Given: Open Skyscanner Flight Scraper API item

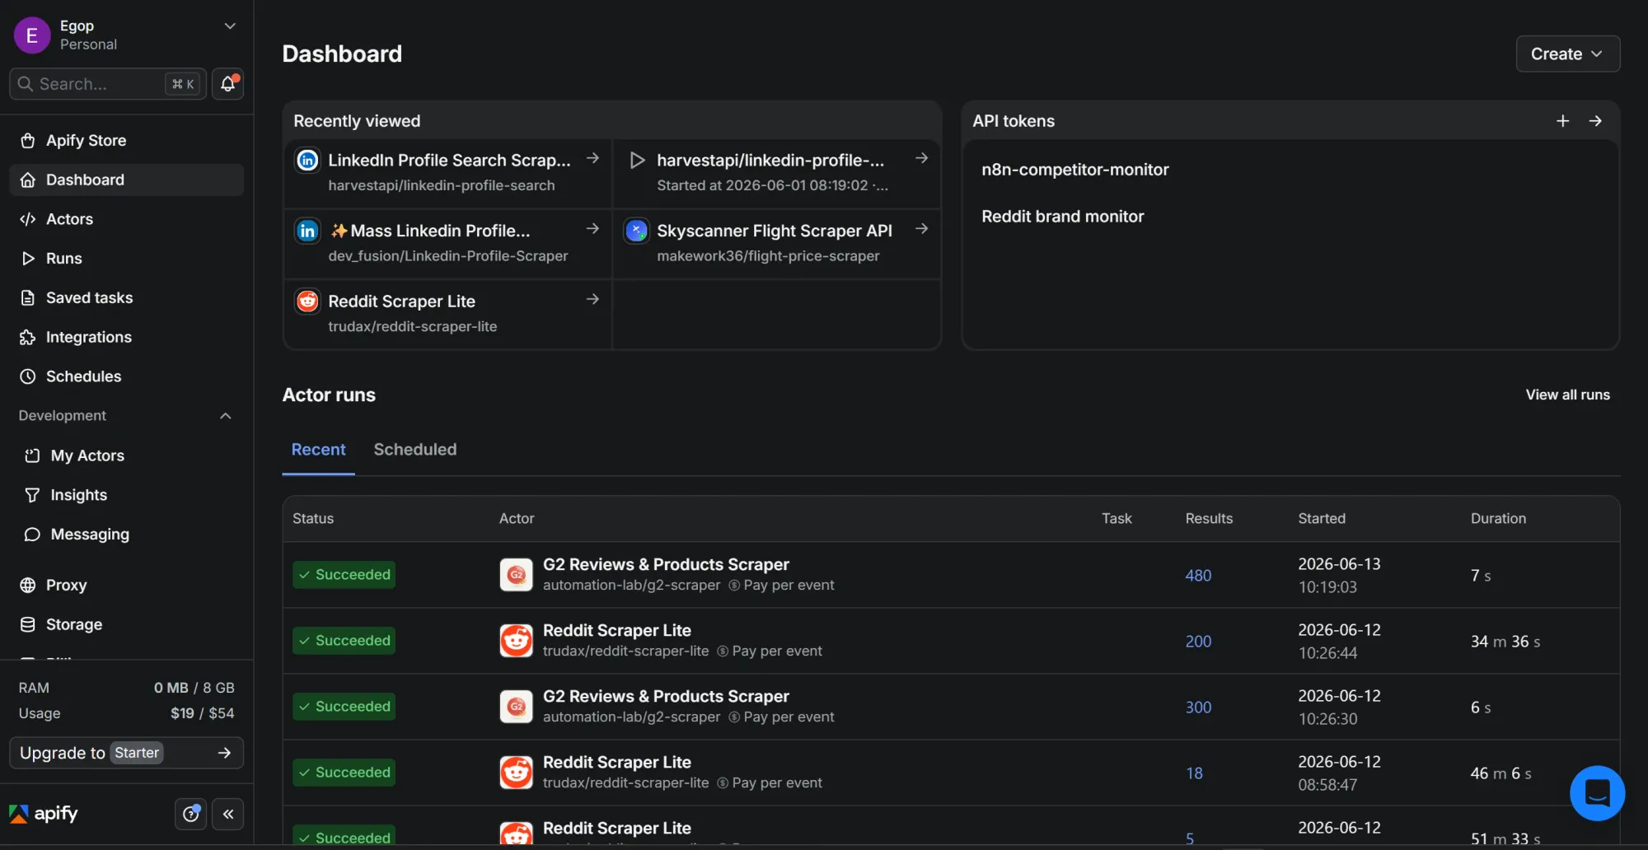Looking at the screenshot, I should (776, 243).
